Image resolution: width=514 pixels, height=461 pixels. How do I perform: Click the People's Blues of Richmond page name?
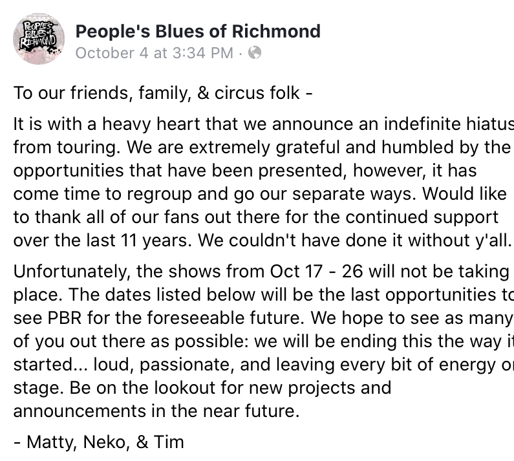point(198,32)
